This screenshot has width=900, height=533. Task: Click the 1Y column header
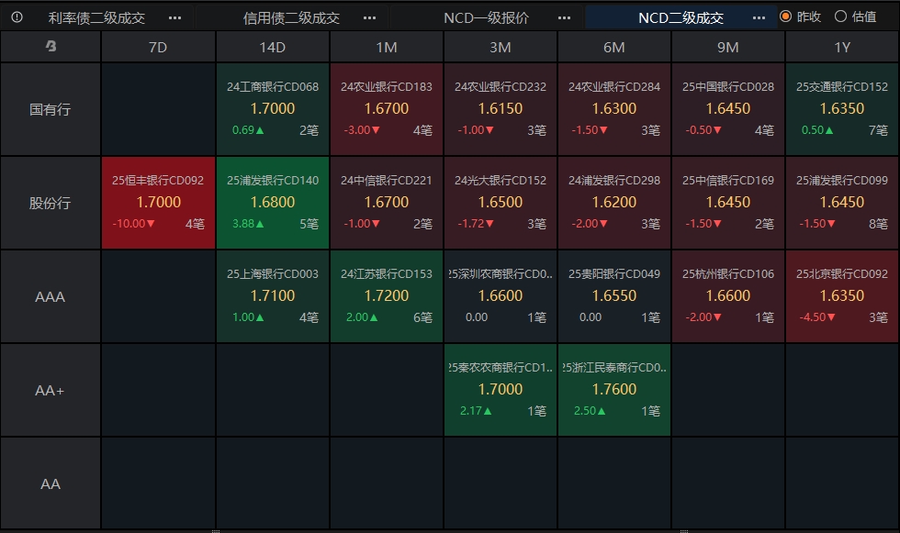tap(842, 47)
